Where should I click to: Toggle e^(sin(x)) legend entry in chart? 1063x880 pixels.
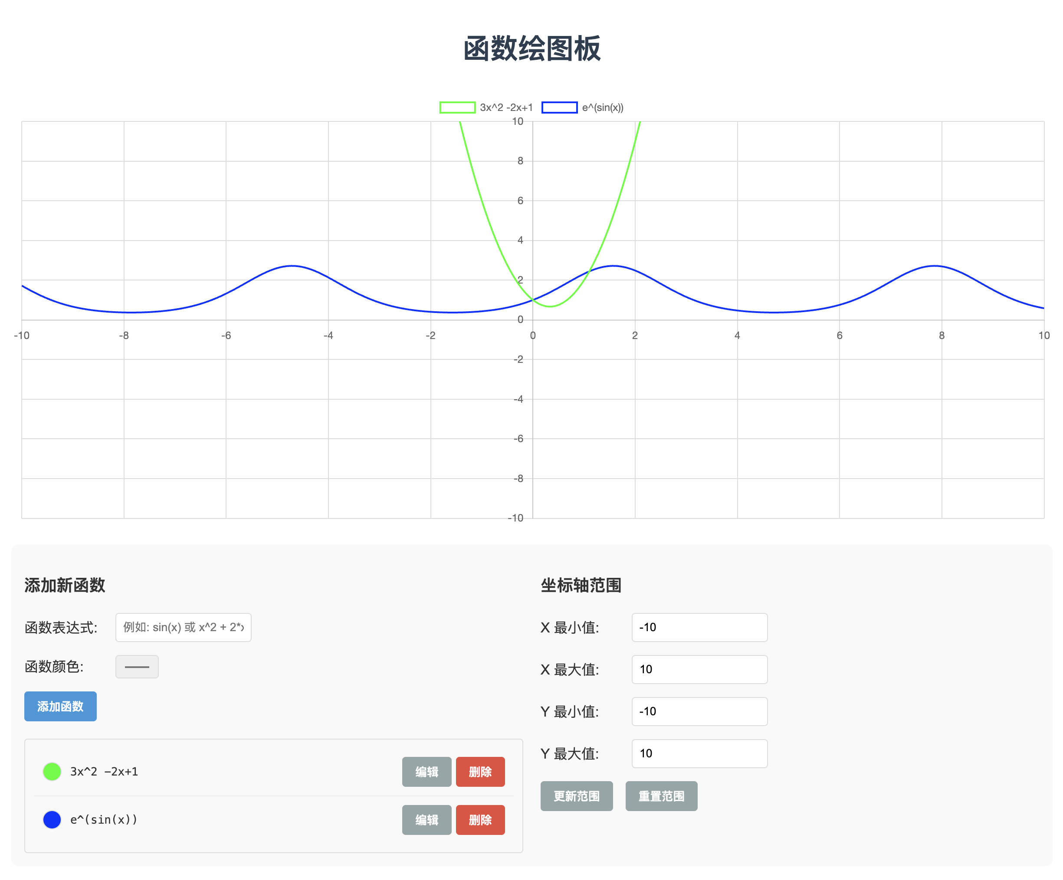(x=583, y=108)
